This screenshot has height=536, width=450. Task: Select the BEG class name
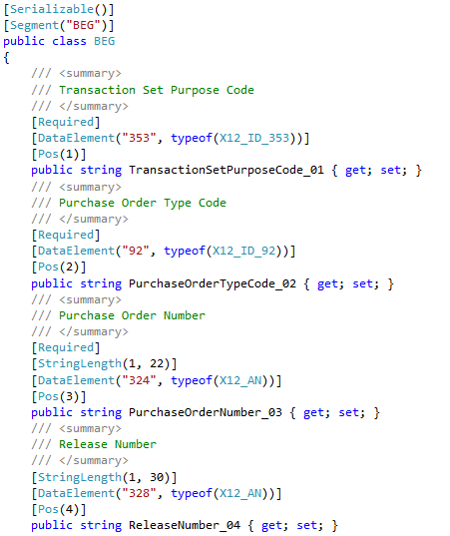104,41
